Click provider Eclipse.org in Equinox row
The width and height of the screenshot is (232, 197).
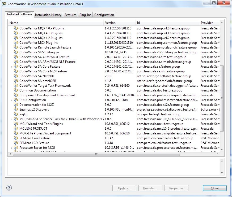pos(210,110)
